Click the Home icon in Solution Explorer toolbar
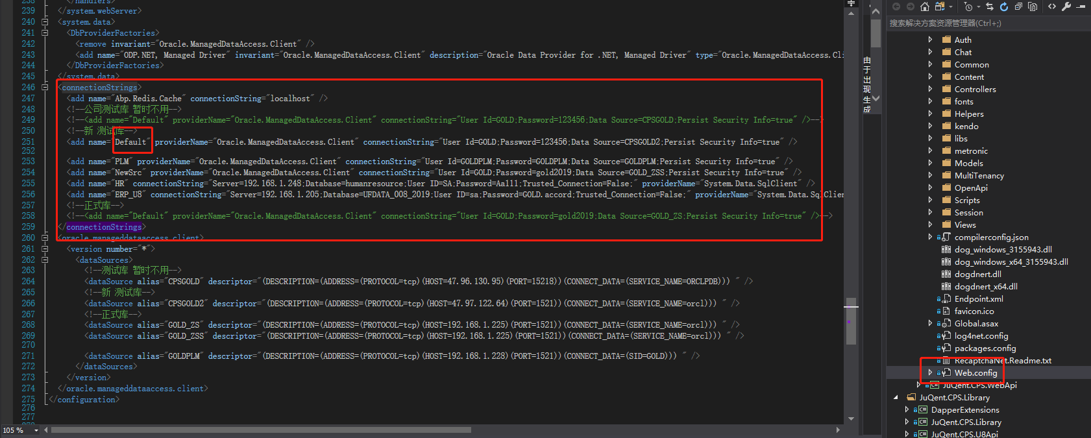 click(x=925, y=6)
